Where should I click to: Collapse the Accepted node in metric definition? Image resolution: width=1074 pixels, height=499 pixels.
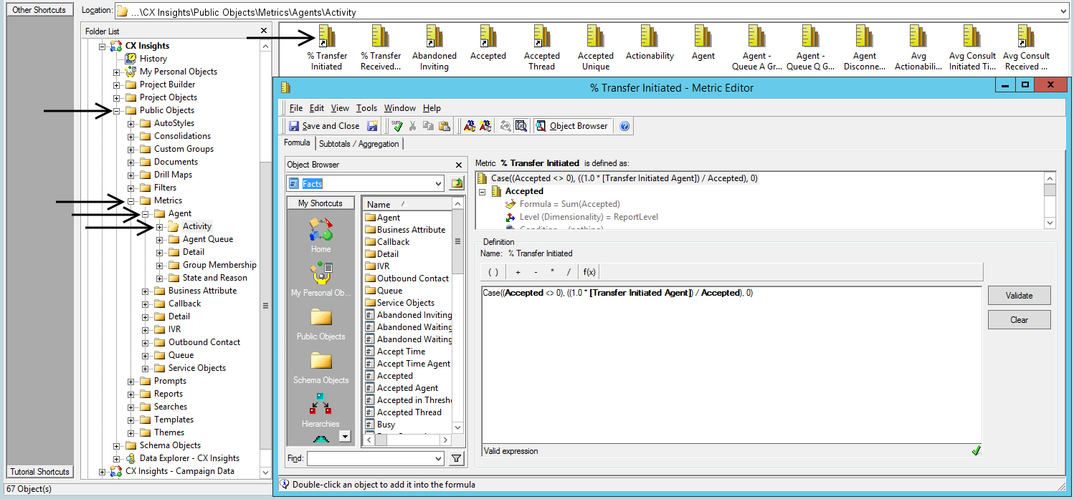point(482,192)
